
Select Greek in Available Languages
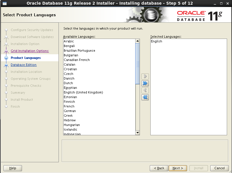[x=99, y=116]
